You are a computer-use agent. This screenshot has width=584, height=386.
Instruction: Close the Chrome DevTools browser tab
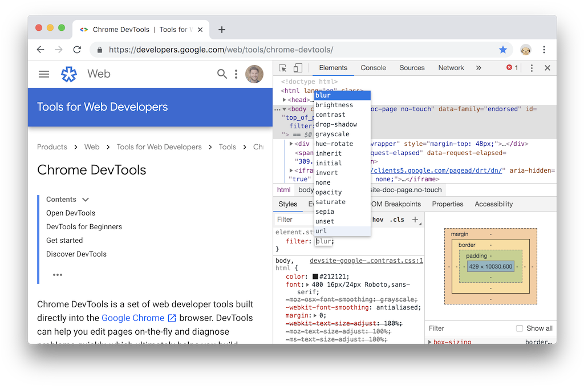[x=200, y=30]
